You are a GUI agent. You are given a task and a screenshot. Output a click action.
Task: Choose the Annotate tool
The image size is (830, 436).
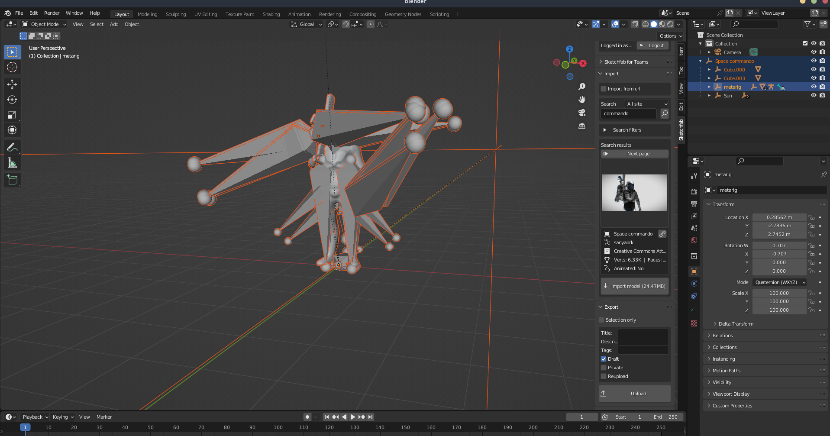[12, 147]
